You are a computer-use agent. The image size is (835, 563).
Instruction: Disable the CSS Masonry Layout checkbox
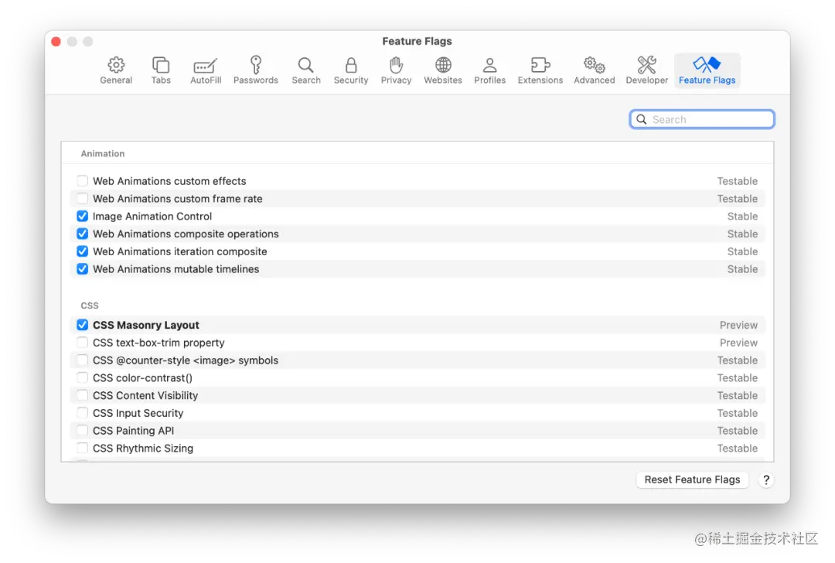pyautogui.click(x=83, y=325)
